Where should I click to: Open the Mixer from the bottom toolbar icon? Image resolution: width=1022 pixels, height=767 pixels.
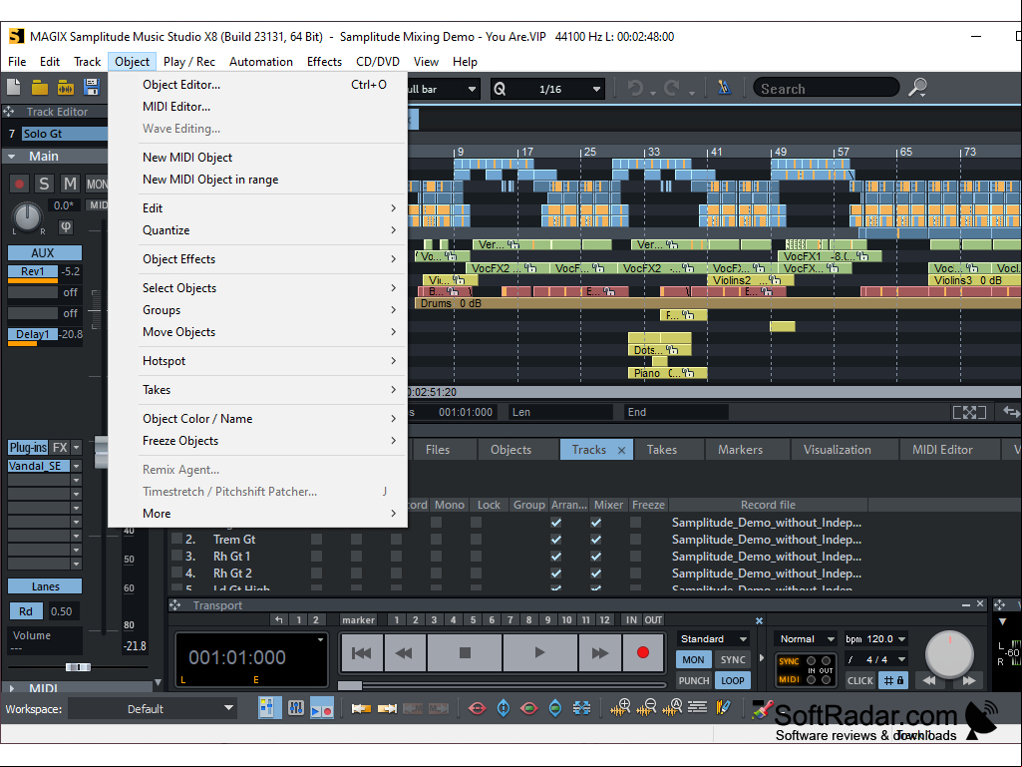coord(296,708)
